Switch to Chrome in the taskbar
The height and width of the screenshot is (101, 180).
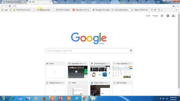tap(85, 98)
